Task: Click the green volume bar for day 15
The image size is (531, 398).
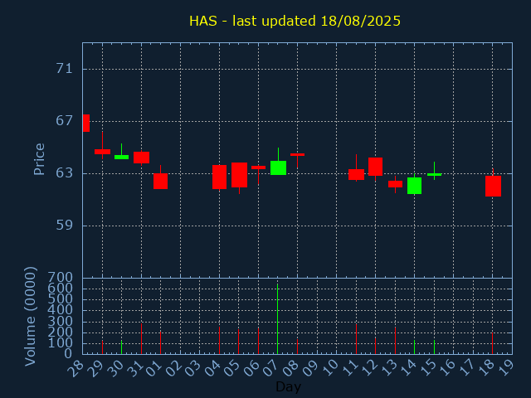Action: pos(434,347)
